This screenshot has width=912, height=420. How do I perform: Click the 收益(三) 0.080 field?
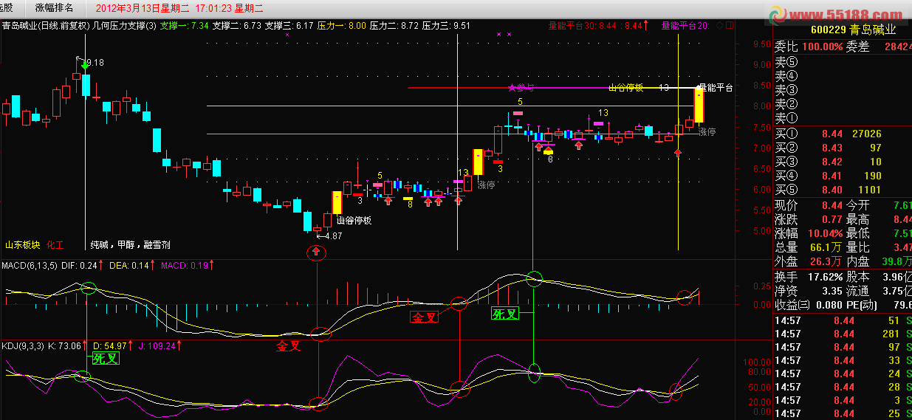click(x=809, y=305)
